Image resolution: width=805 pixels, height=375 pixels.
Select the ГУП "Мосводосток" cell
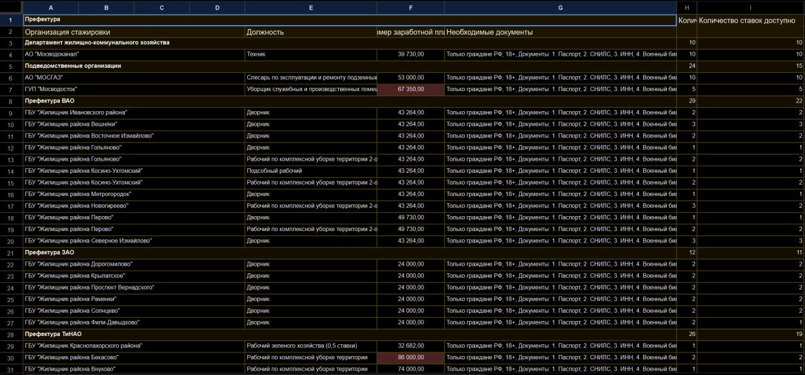134,89
